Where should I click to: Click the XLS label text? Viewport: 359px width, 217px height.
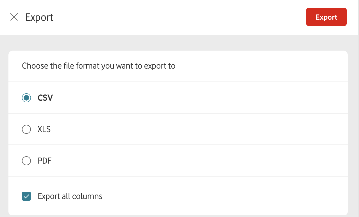44,129
